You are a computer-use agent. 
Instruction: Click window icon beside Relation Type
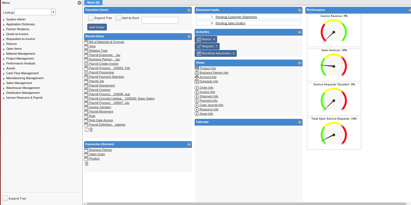[x=86, y=51]
